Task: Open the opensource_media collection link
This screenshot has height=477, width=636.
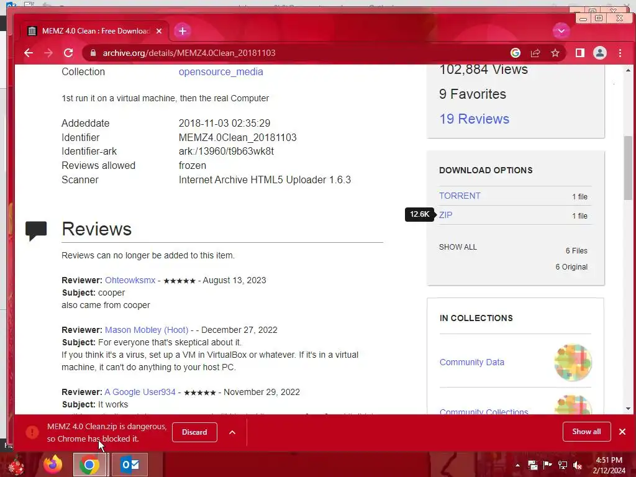Action: [x=220, y=72]
